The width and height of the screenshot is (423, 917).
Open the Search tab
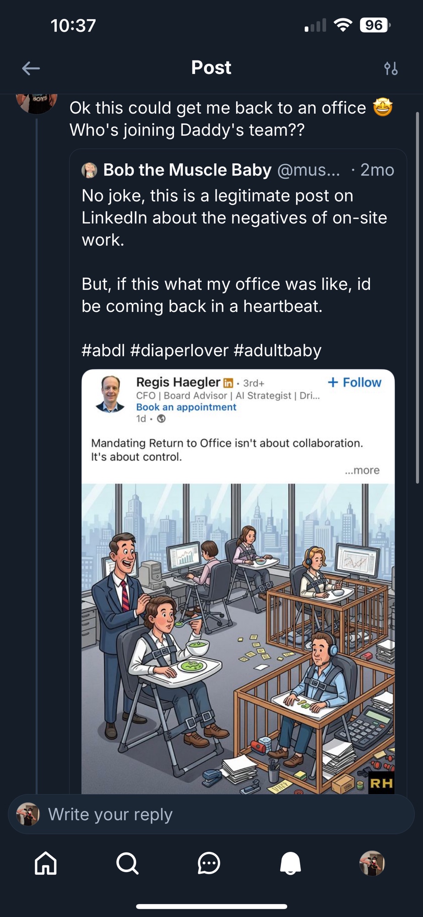[x=127, y=863]
